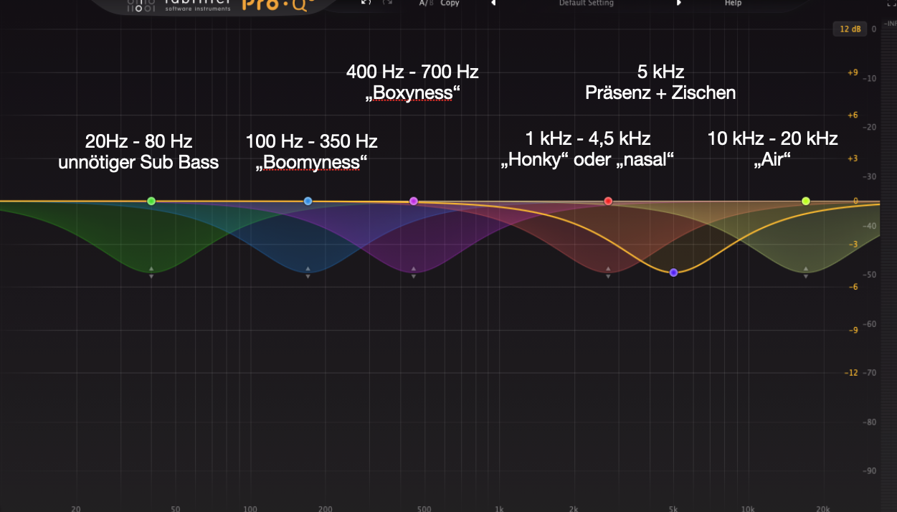The height and width of the screenshot is (512, 897).
Task: Select the violet 5 kHz band node
Action: tap(673, 272)
